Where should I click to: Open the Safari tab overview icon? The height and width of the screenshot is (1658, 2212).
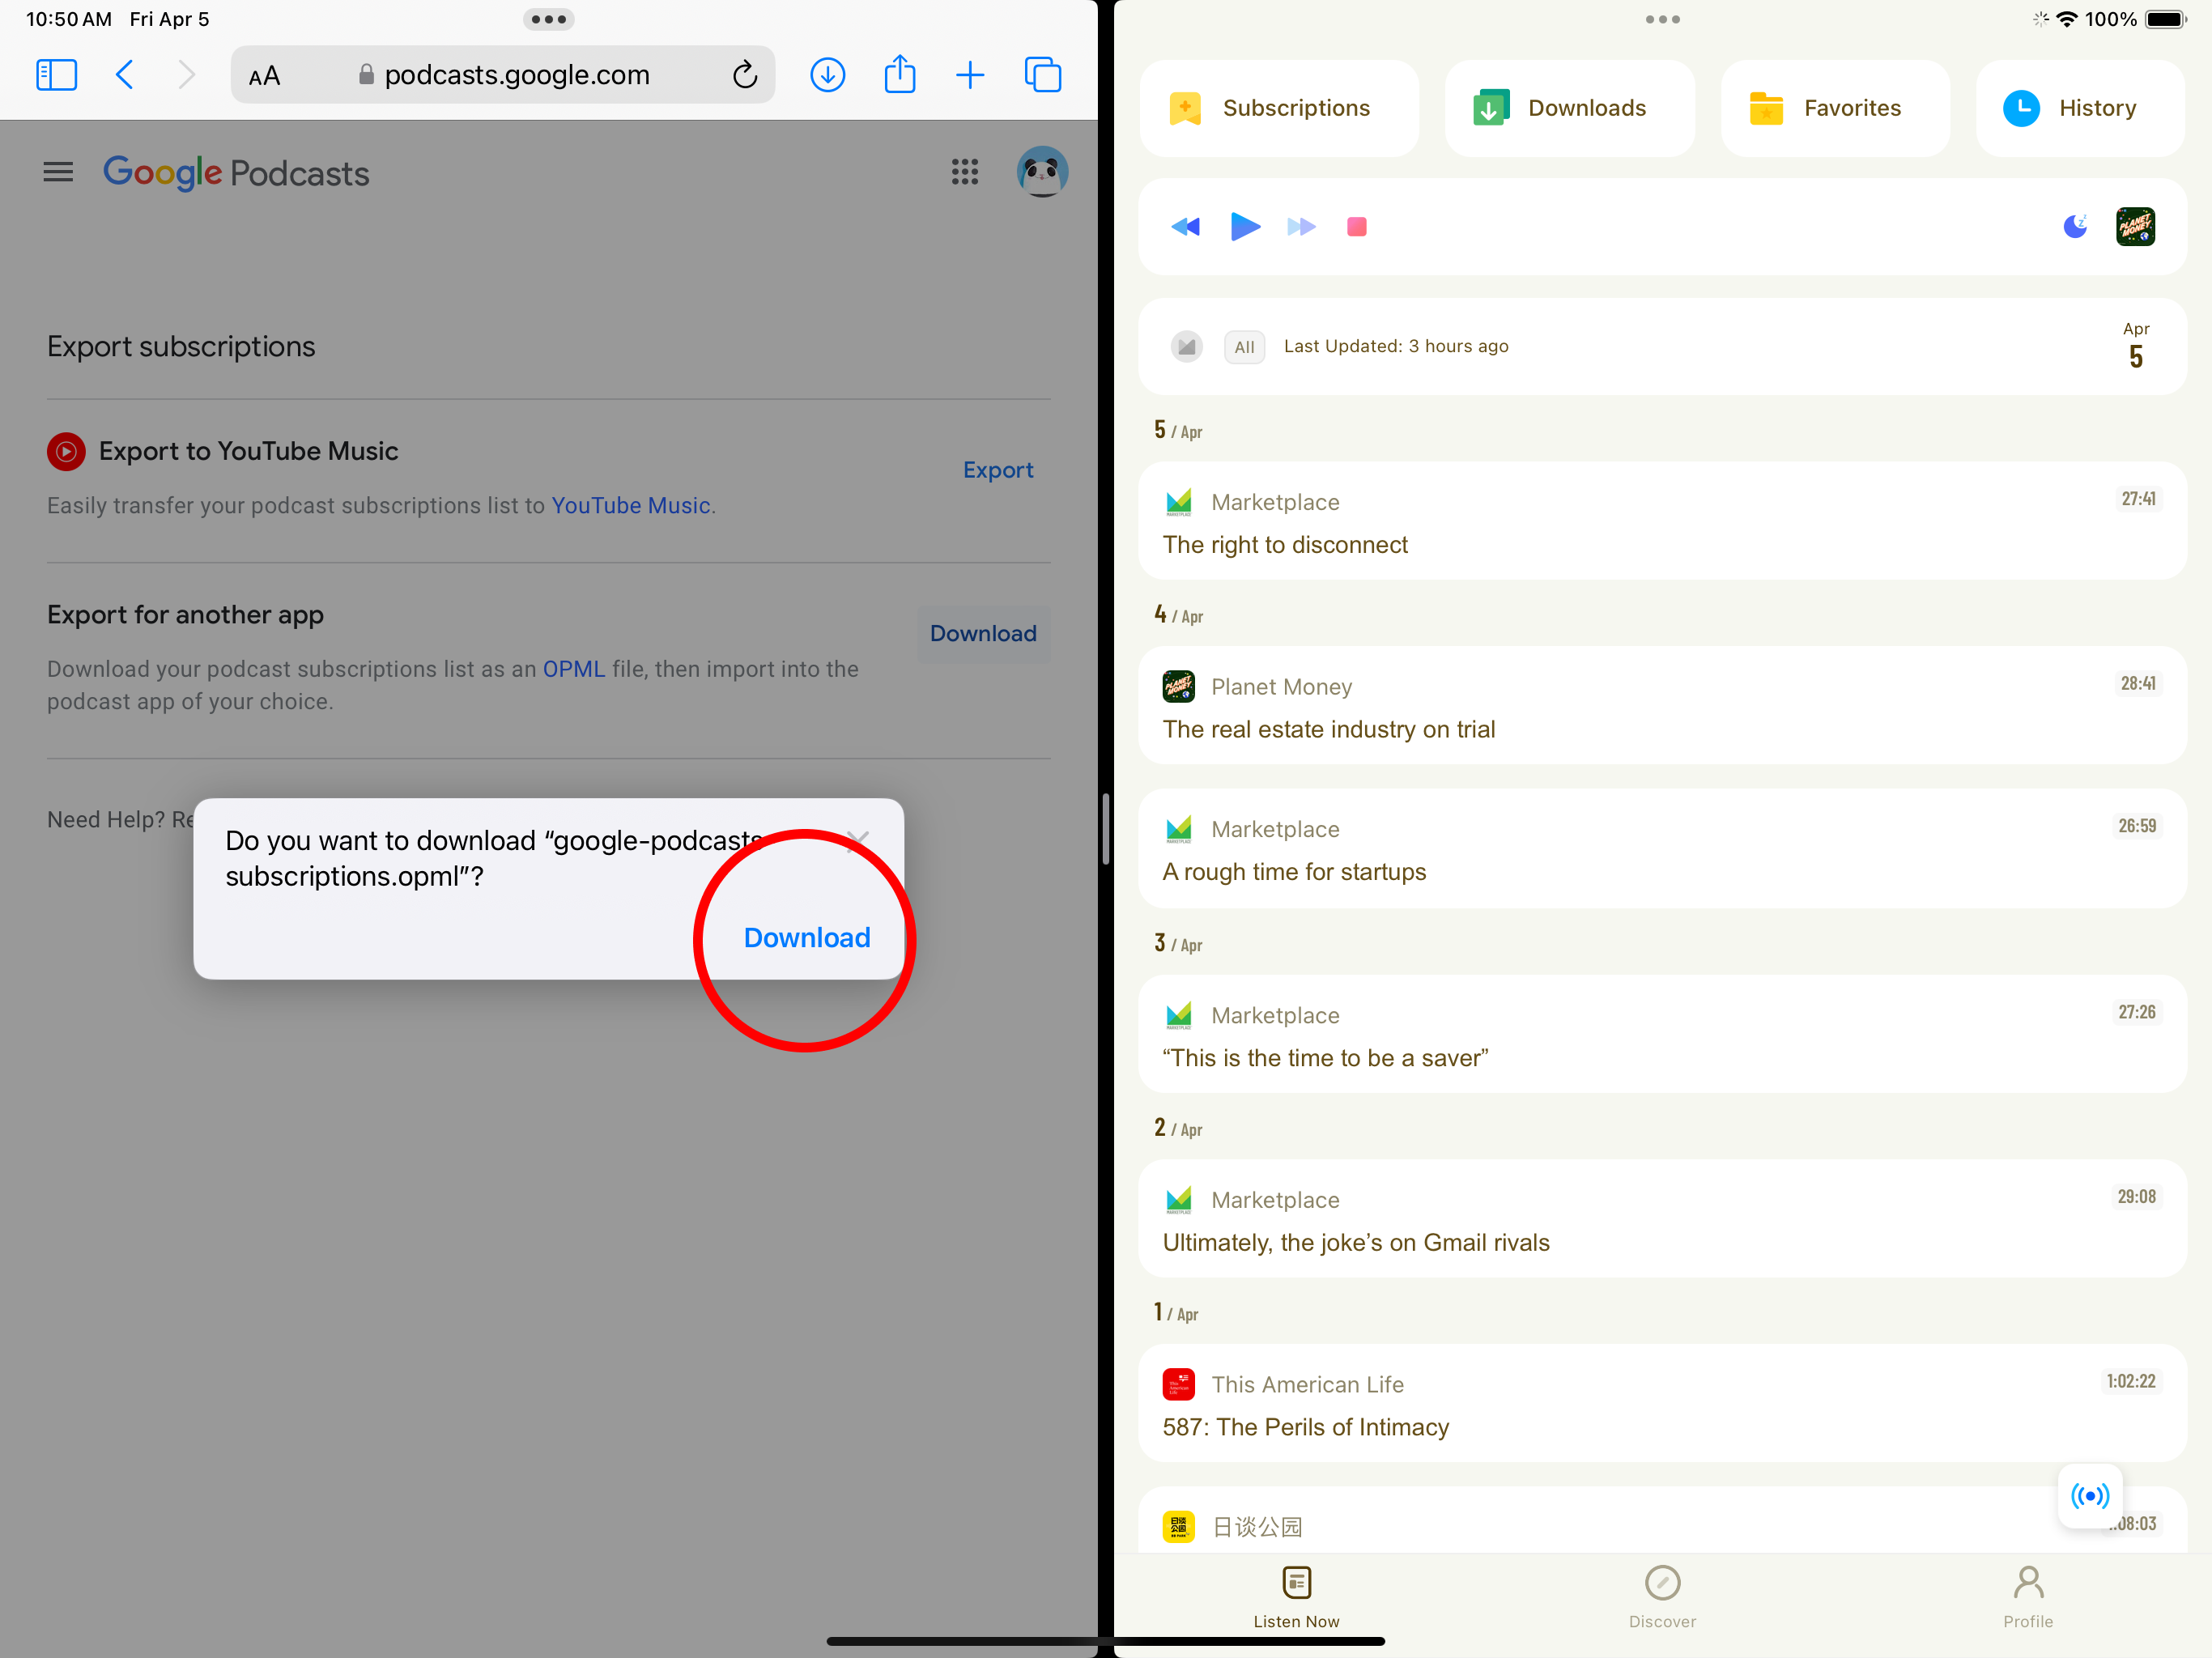tap(1042, 75)
